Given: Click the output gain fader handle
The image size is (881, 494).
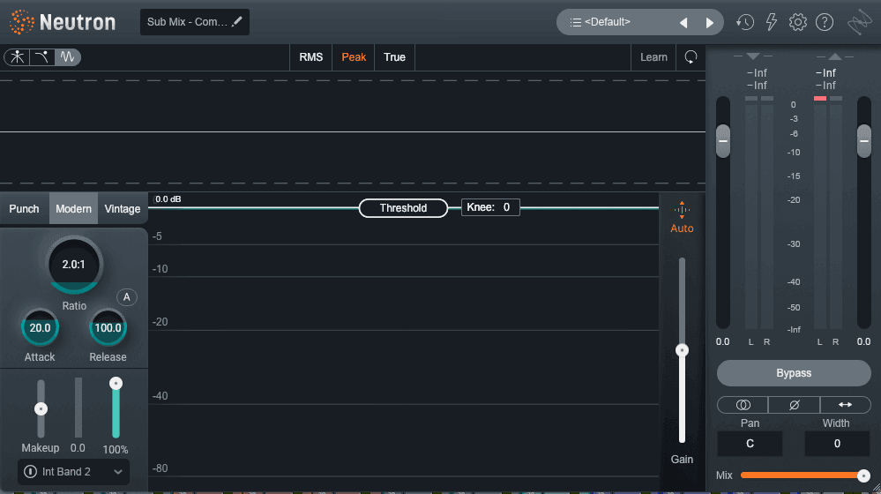Looking at the screenshot, I should 864,141.
